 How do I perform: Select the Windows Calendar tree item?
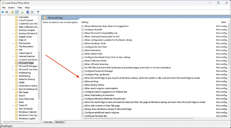point(28,112)
